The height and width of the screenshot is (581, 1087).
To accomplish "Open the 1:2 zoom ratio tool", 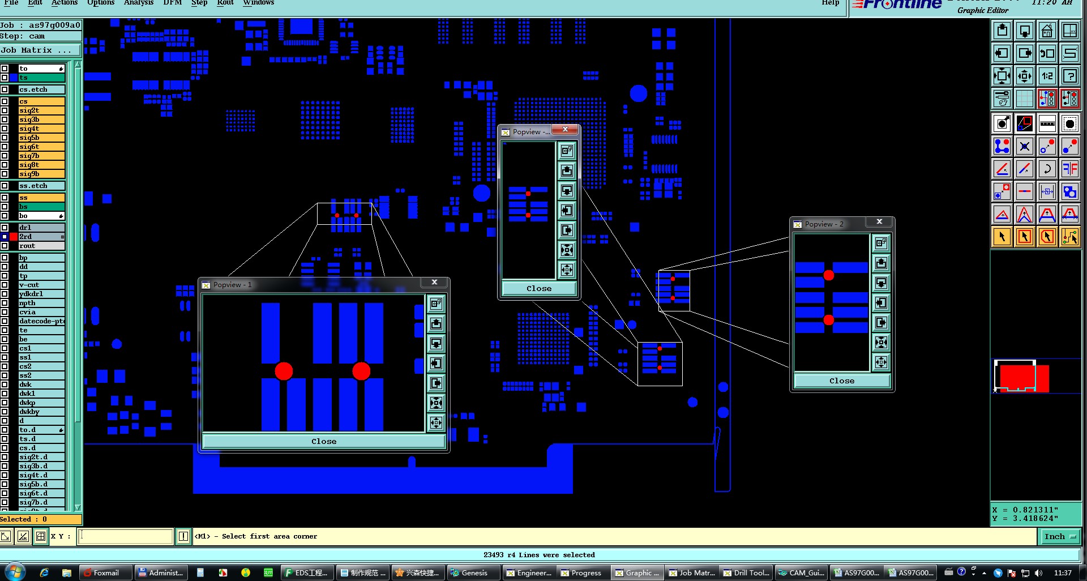I will (x=1047, y=76).
